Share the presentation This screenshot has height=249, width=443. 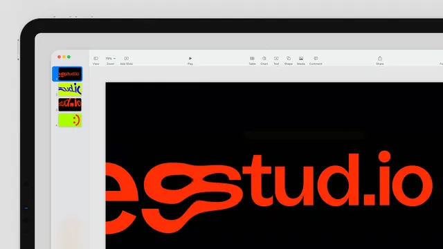(380, 60)
